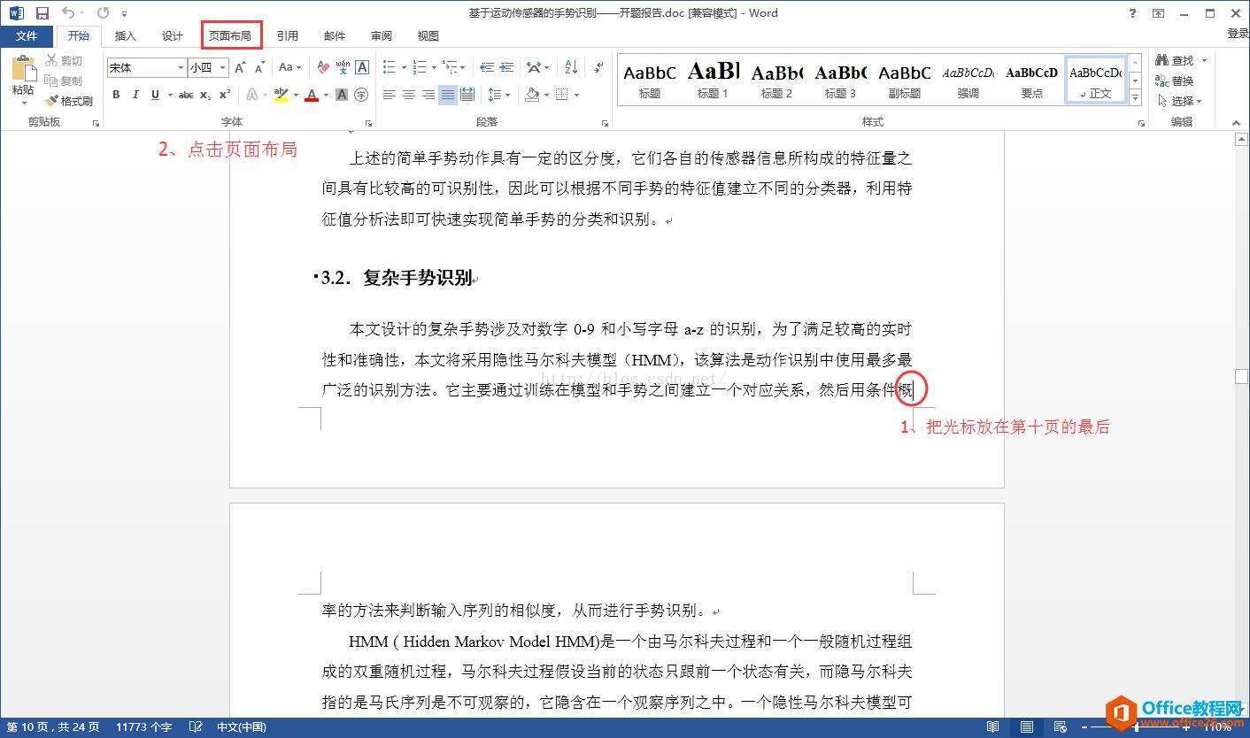The width and height of the screenshot is (1250, 738).
Task: Apply character border icon
Action: [x=362, y=67]
